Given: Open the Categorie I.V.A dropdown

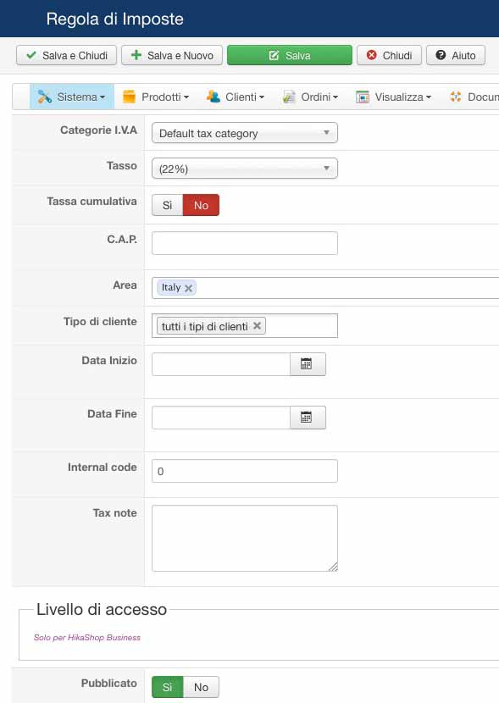Looking at the screenshot, I should (245, 133).
